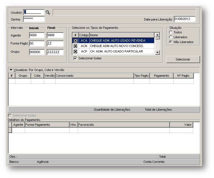Click the Agente column header in details
The height and width of the screenshot is (178, 214).
(x=18, y=125)
